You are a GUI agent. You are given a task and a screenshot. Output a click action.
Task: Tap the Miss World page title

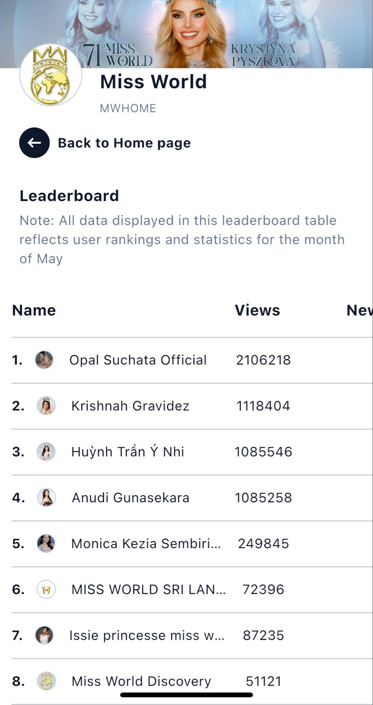click(153, 82)
